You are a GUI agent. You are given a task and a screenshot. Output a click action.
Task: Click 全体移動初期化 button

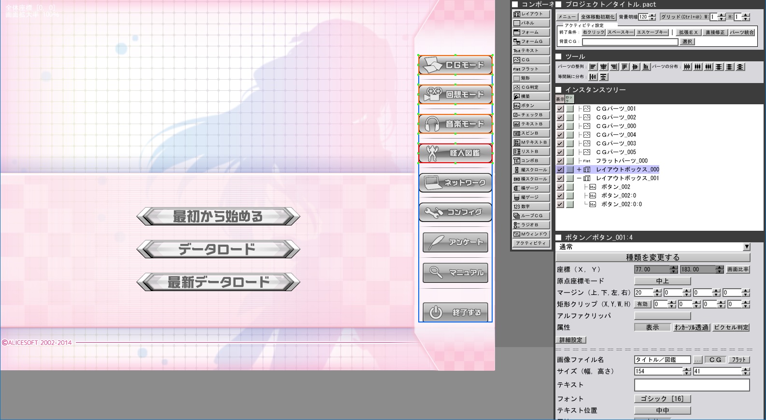pos(597,17)
